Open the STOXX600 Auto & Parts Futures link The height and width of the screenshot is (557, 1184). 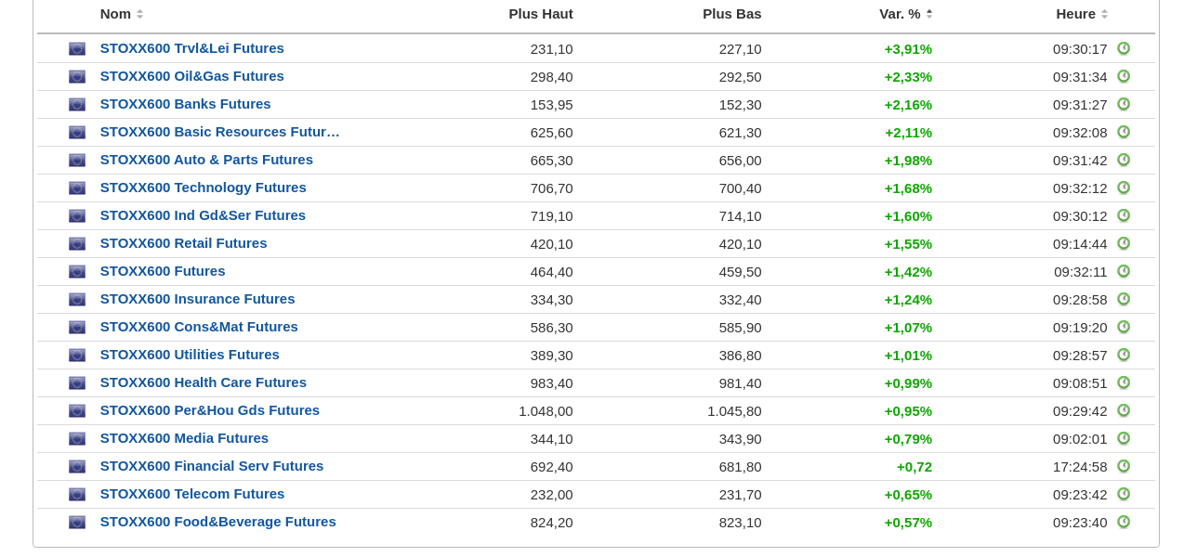(x=206, y=160)
